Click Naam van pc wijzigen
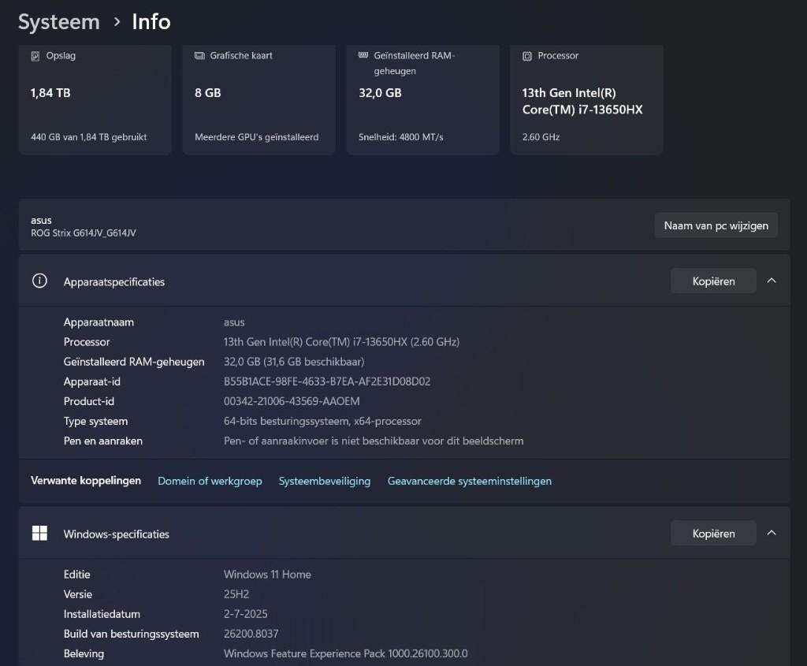This screenshot has width=807, height=666. pos(716,225)
